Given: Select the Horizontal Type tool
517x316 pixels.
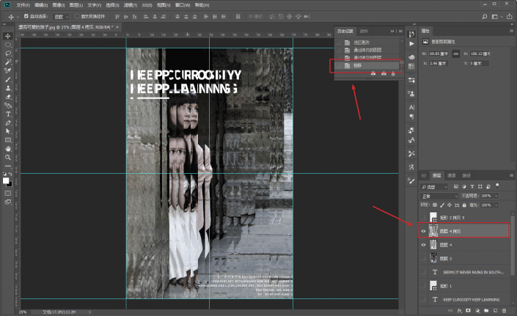Looking at the screenshot, I should tap(8, 114).
